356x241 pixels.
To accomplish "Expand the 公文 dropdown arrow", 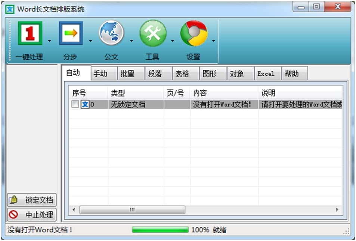I will click(131, 41).
